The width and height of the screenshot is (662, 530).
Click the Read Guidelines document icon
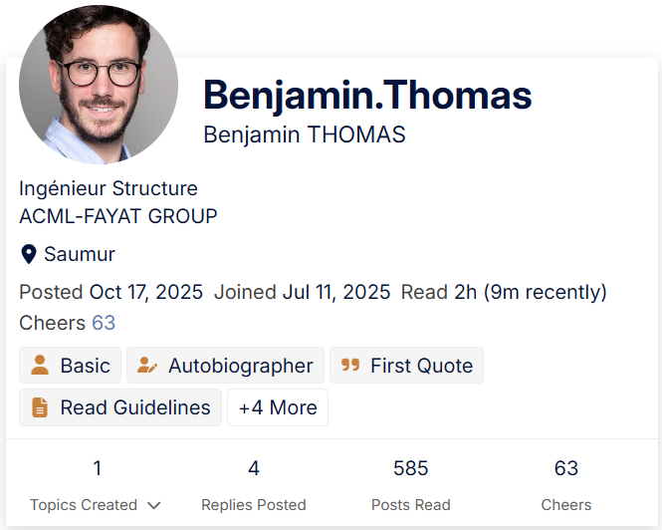coord(40,407)
